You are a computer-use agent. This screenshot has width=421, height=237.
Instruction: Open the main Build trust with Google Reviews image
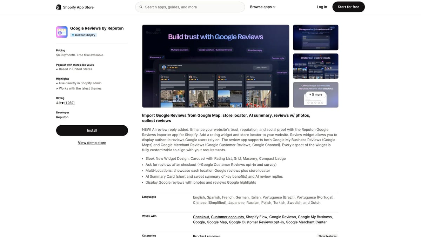click(215, 66)
